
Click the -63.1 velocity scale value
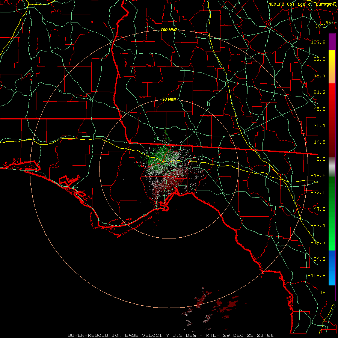pyautogui.click(x=318, y=226)
